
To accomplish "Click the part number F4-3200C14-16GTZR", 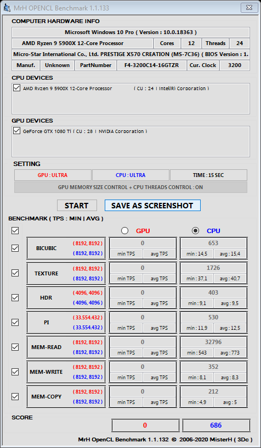I will [x=151, y=65].
